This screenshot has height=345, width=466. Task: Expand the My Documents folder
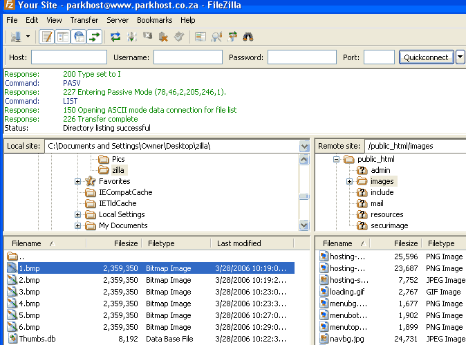tap(77, 225)
